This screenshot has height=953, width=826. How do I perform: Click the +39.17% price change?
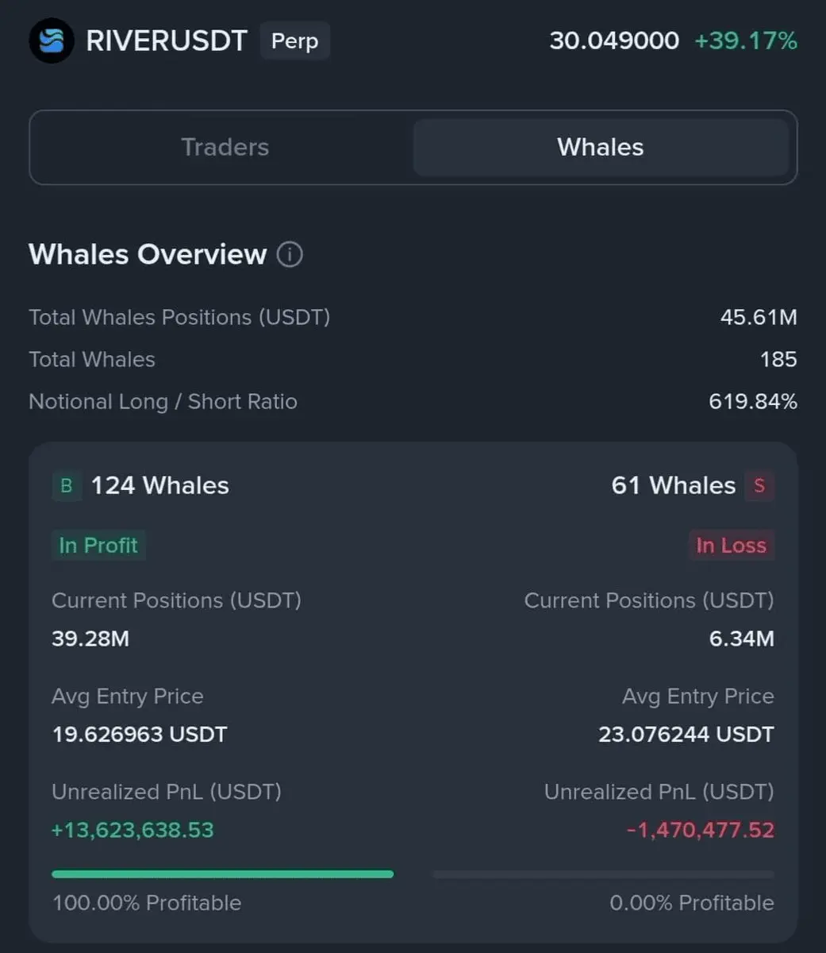coord(746,41)
